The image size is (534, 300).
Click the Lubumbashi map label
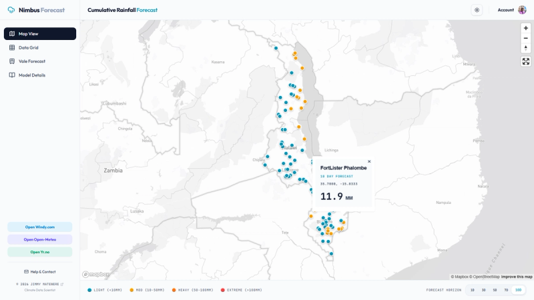click(x=114, y=103)
